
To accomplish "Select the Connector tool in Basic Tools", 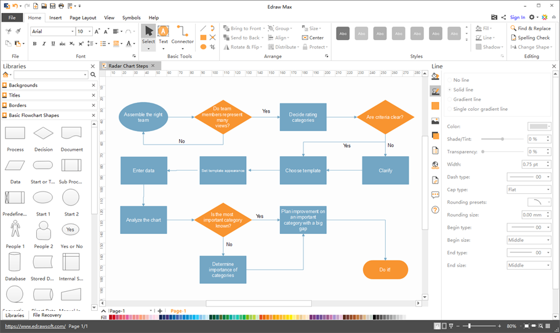I will [182, 34].
